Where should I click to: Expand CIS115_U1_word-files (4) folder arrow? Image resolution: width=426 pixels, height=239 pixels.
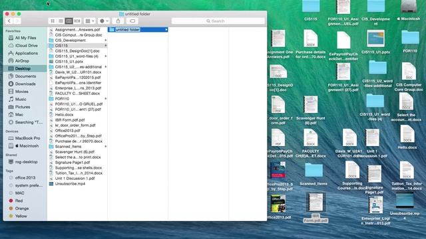(105, 56)
